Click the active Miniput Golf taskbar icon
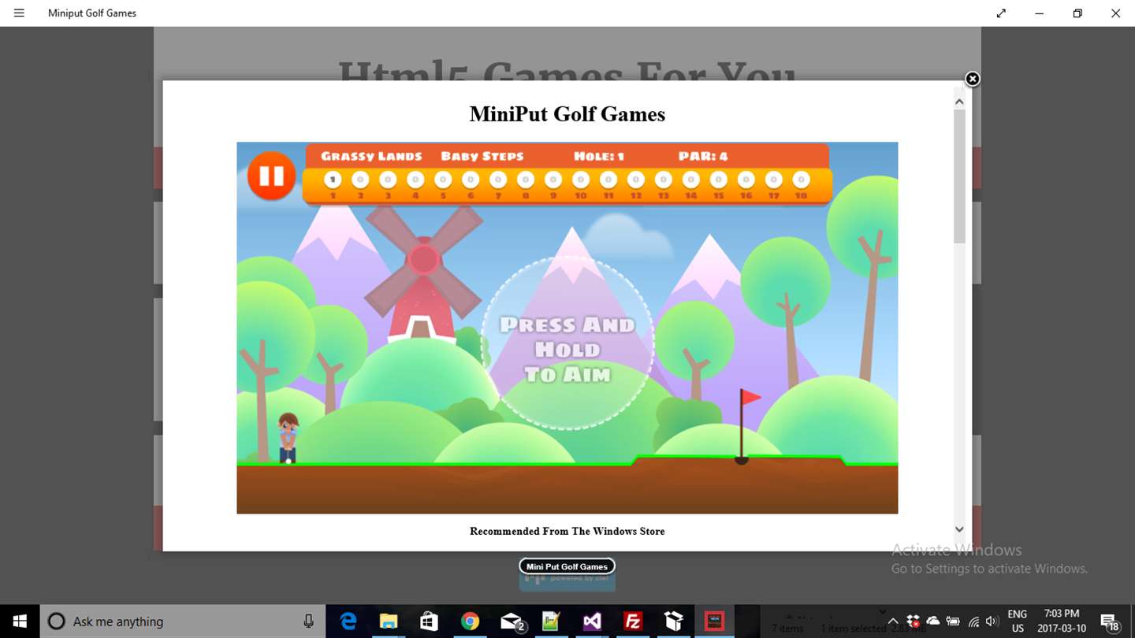This screenshot has height=638, width=1135. [x=714, y=621]
